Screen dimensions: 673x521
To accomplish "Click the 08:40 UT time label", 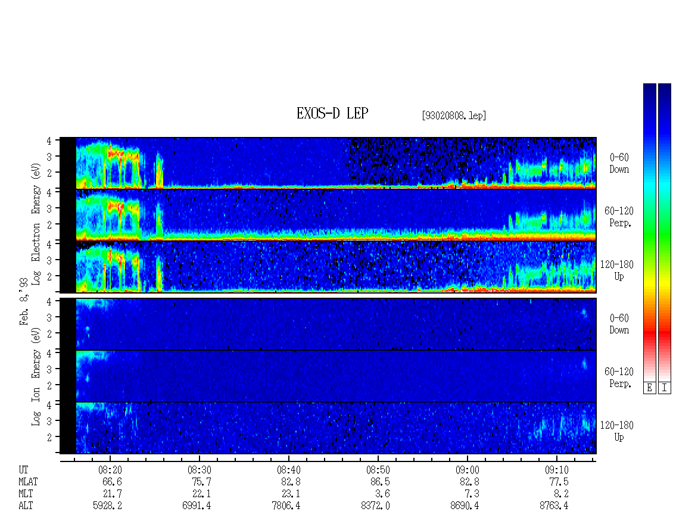I will [x=289, y=470].
